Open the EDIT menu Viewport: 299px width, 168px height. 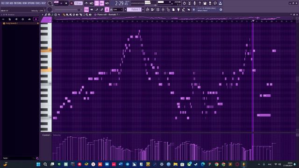[x=7, y=3]
